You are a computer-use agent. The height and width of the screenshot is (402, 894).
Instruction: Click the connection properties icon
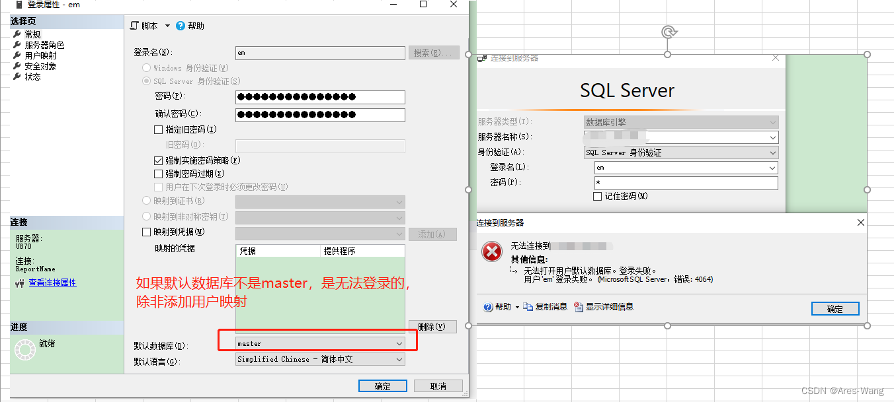20,283
